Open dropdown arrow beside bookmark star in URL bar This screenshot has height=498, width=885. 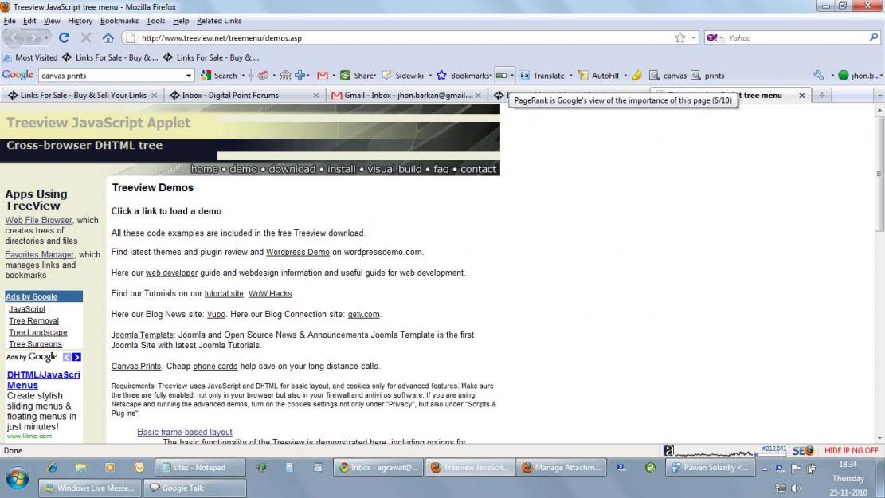point(693,37)
